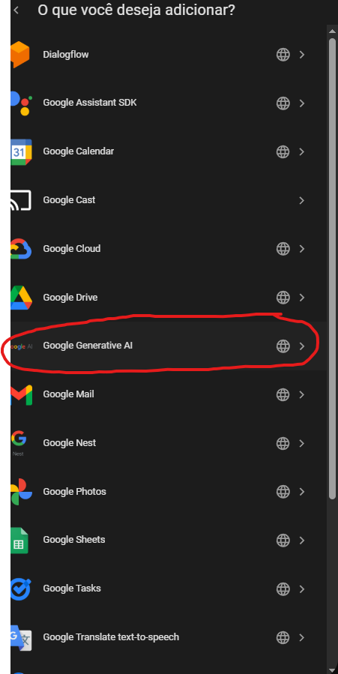Click the orange Dialogflow icon
The image size is (338, 674).
[20, 55]
